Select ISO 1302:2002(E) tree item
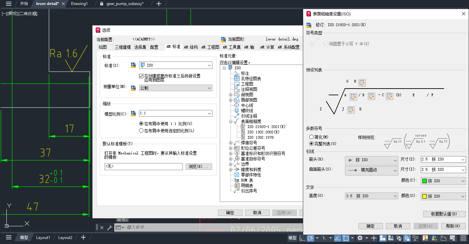The height and width of the screenshot is (244, 469). coord(263,132)
